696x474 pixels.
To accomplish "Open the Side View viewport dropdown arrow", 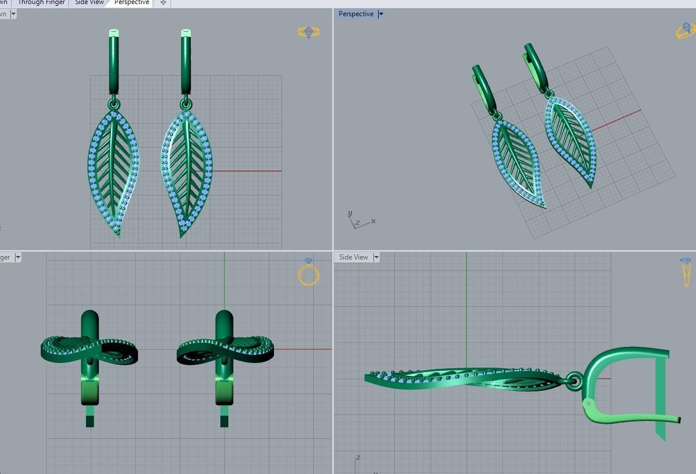I will click(376, 257).
